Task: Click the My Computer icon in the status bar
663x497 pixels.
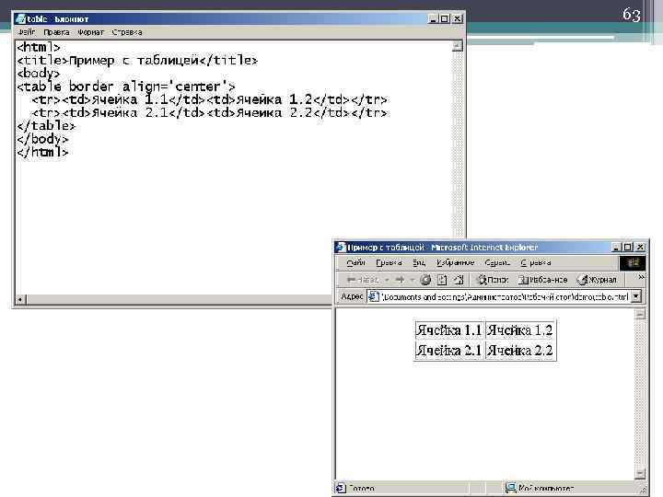Action: click(511, 488)
